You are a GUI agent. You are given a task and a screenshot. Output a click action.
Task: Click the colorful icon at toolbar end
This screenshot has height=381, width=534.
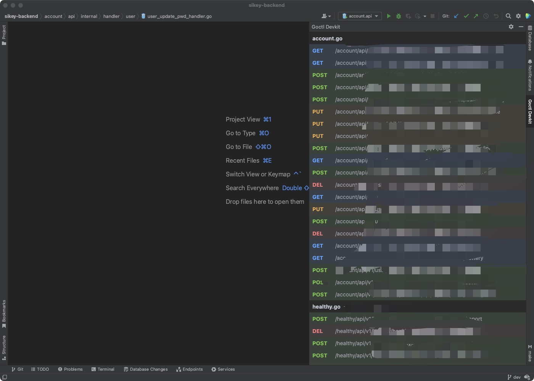[x=528, y=16]
